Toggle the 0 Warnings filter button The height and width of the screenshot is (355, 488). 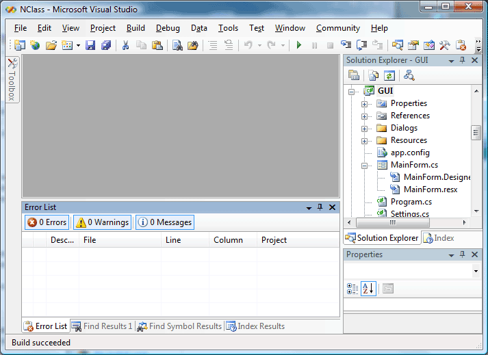[x=103, y=222]
